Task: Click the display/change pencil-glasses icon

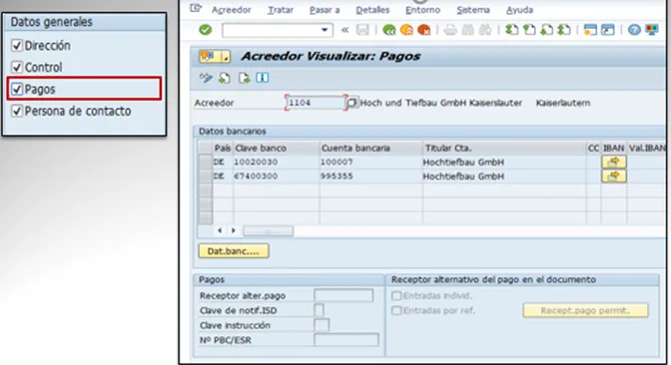Action: (x=206, y=78)
